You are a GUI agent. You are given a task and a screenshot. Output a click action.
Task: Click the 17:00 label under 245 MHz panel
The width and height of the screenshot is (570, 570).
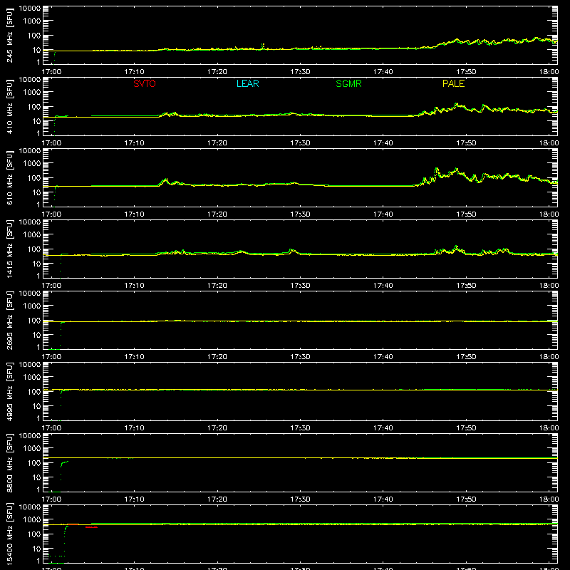(51, 72)
